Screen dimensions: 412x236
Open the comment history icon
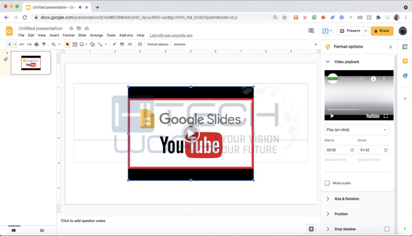(x=311, y=31)
